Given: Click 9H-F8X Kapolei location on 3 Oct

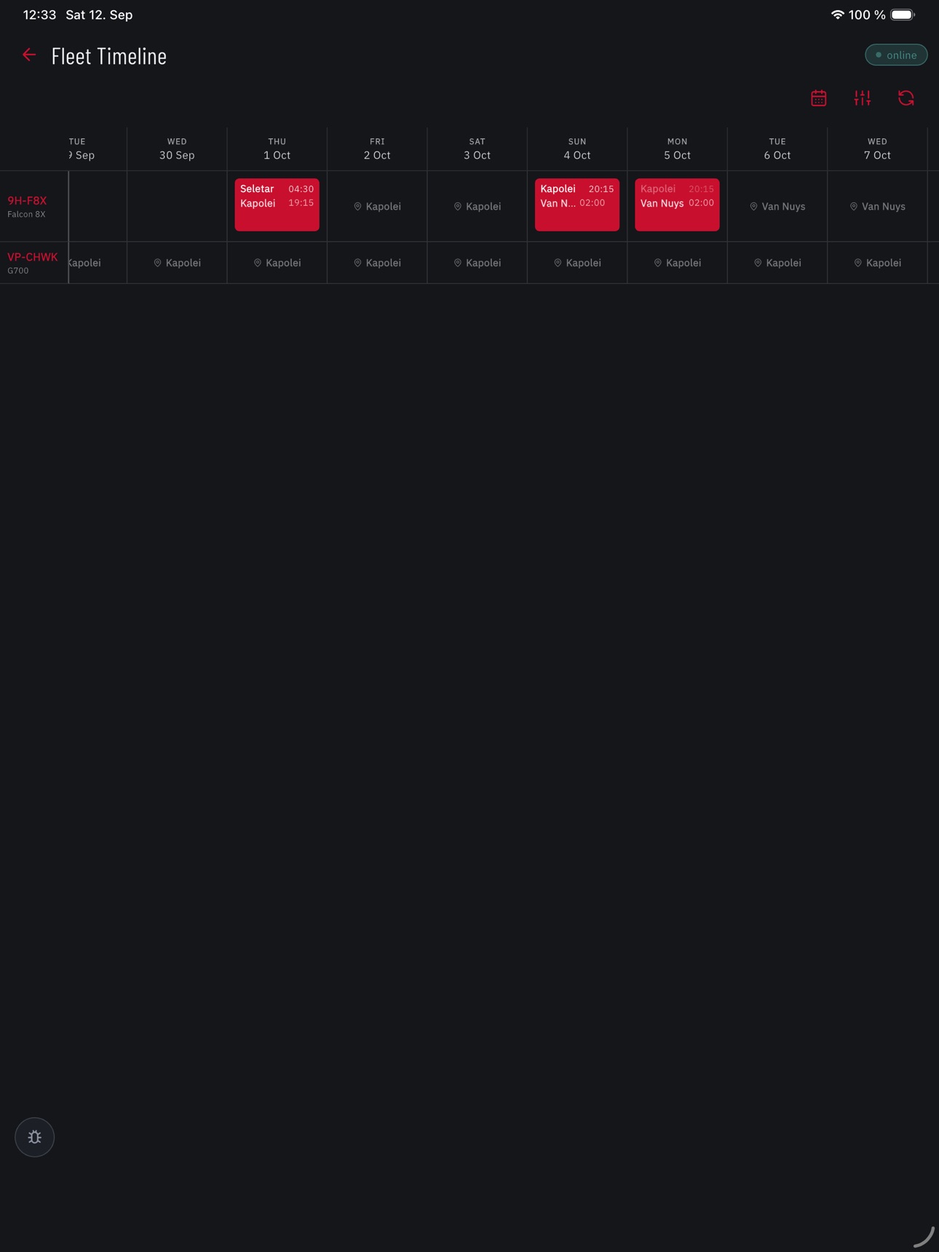Looking at the screenshot, I should coord(478,207).
